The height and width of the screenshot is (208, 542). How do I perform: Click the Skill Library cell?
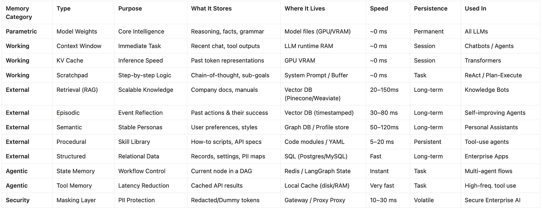[134, 142]
